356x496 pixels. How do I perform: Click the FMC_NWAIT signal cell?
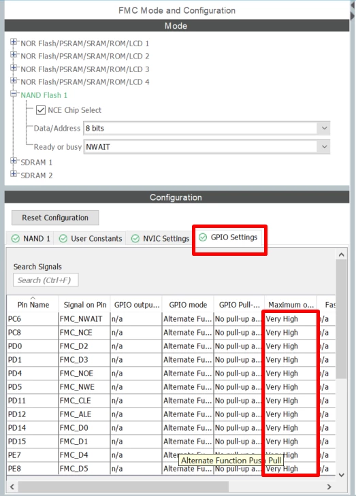(x=85, y=319)
